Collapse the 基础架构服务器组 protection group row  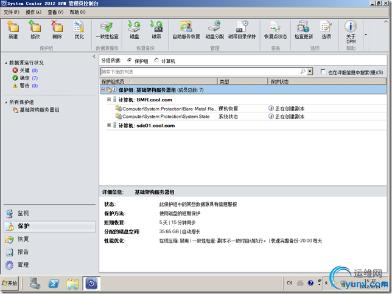pyautogui.click(x=103, y=89)
